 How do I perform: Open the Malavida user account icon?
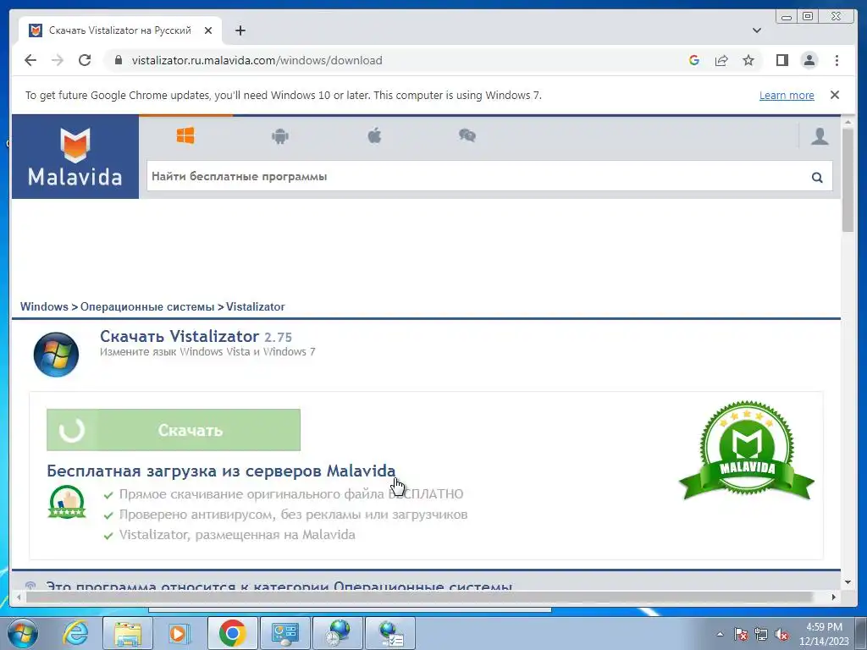tap(820, 135)
